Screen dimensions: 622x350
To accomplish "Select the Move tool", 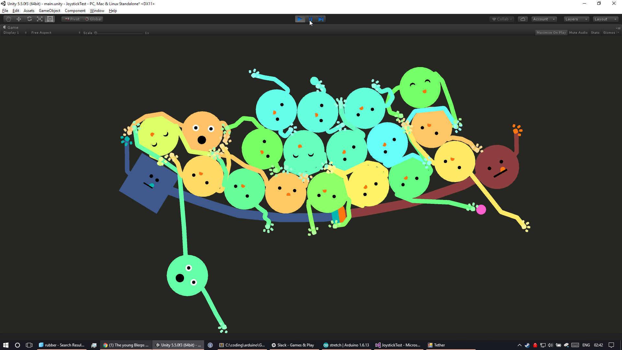I will 19,19.
